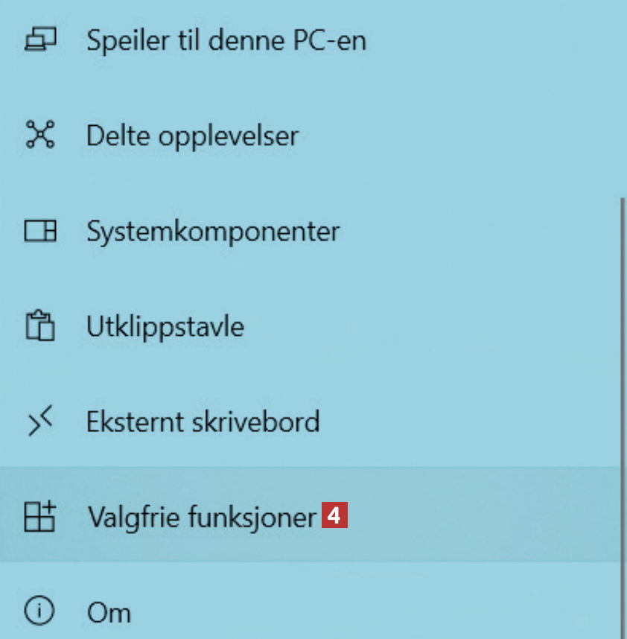Open the Valgfrie funksjoner text label

coord(201,516)
